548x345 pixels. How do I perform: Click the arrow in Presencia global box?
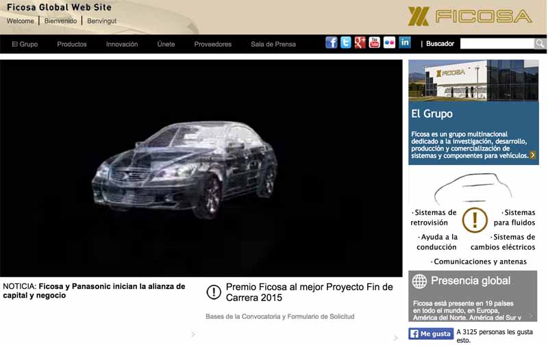[x=531, y=316]
